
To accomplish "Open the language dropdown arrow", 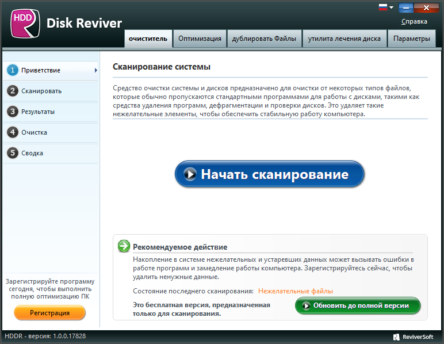I will coord(391,7).
